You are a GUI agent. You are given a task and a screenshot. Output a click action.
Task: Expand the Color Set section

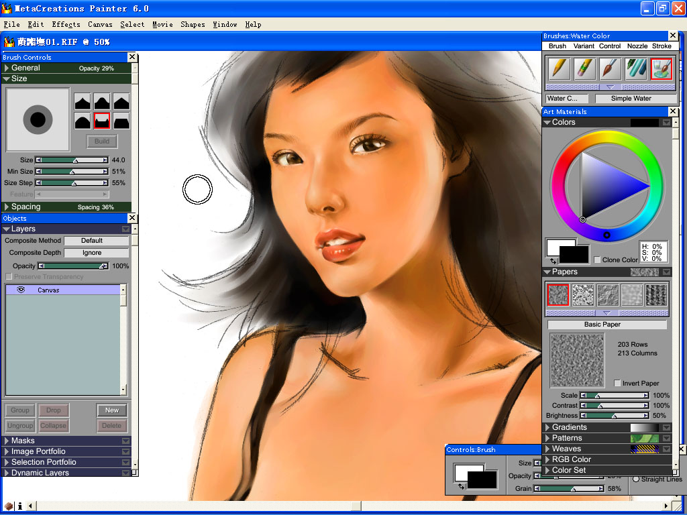point(547,470)
